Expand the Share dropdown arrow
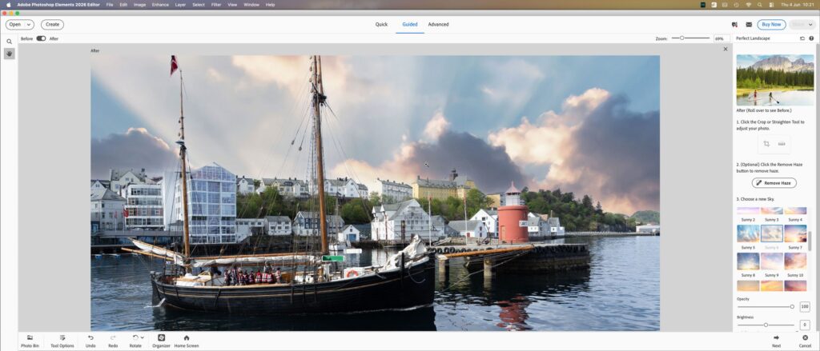The image size is (820, 351). point(810,25)
